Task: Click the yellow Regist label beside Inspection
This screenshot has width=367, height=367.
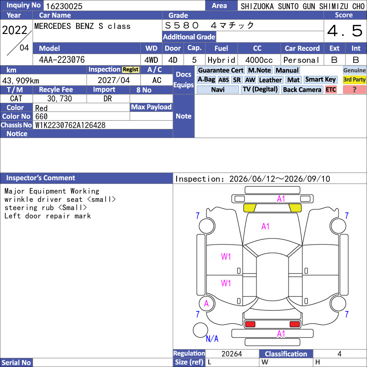Action: (x=131, y=70)
